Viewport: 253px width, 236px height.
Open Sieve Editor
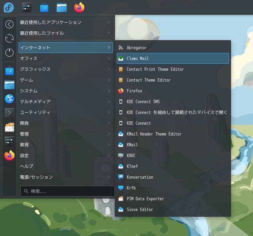(173, 210)
